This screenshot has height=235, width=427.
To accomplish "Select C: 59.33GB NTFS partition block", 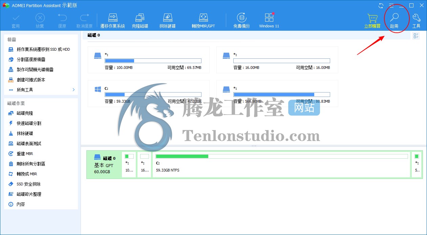I will [x=281, y=164].
